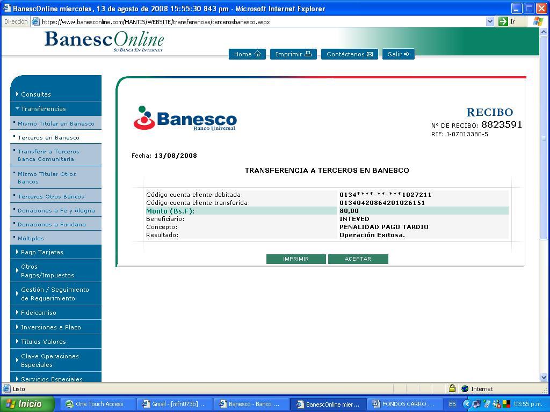The image size is (550, 412).
Task: Click the Internet Explorer icon in title bar
Action: coord(6,8)
